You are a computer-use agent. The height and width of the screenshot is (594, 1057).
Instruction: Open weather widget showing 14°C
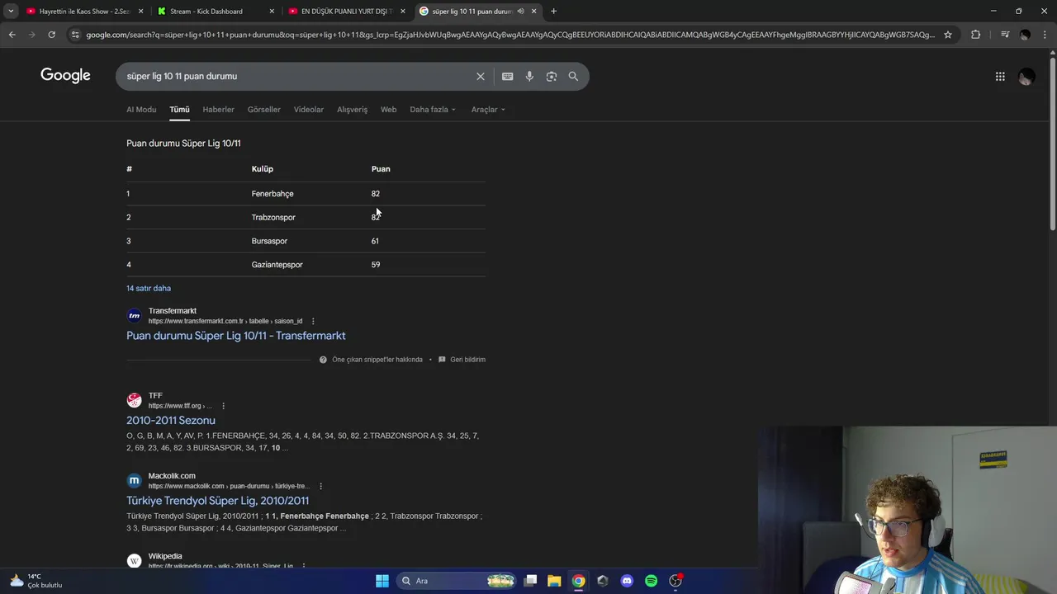(36, 581)
